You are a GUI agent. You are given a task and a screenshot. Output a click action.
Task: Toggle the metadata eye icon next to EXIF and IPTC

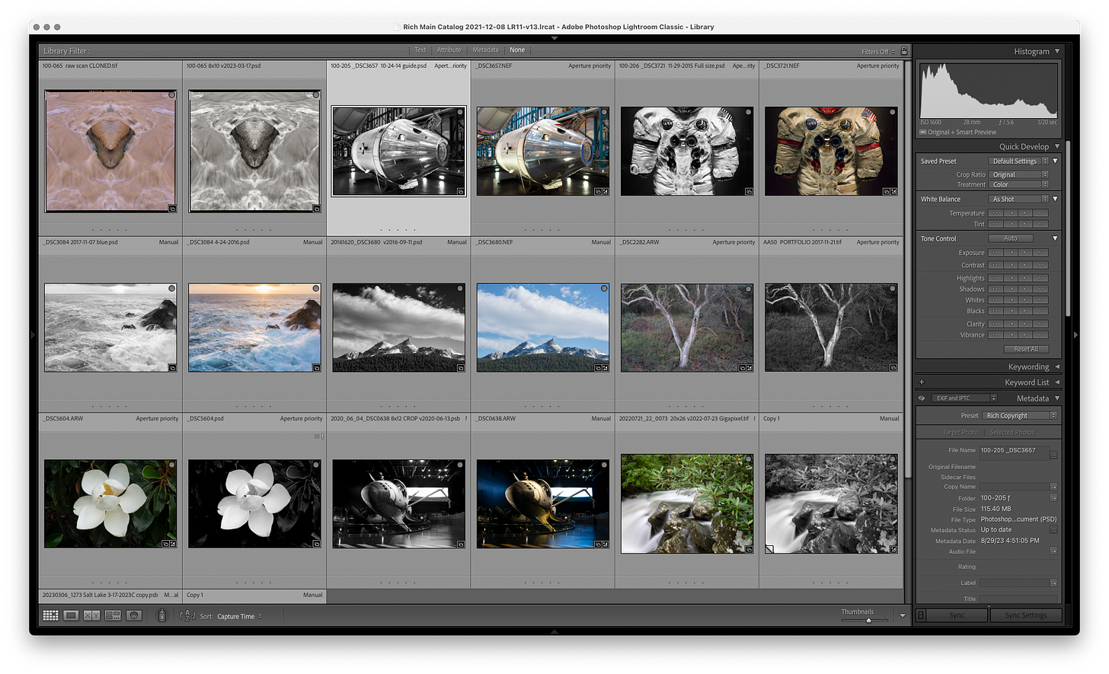tap(922, 398)
